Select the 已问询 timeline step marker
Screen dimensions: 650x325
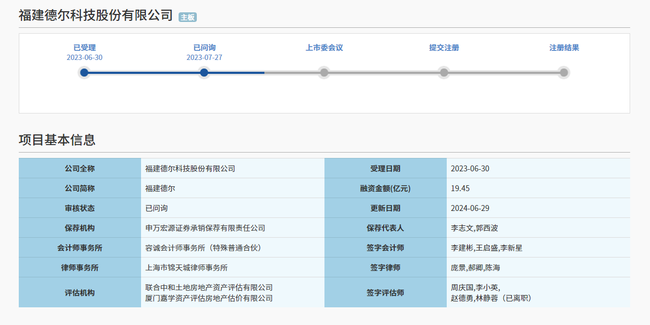coord(204,72)
